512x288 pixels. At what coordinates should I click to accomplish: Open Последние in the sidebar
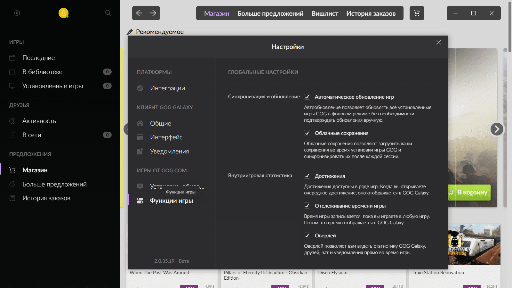38,58
